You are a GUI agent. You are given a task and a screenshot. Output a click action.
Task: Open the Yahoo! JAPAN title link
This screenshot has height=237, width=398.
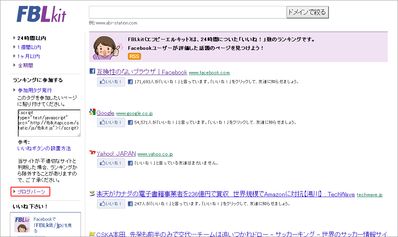tap(116, 153)
